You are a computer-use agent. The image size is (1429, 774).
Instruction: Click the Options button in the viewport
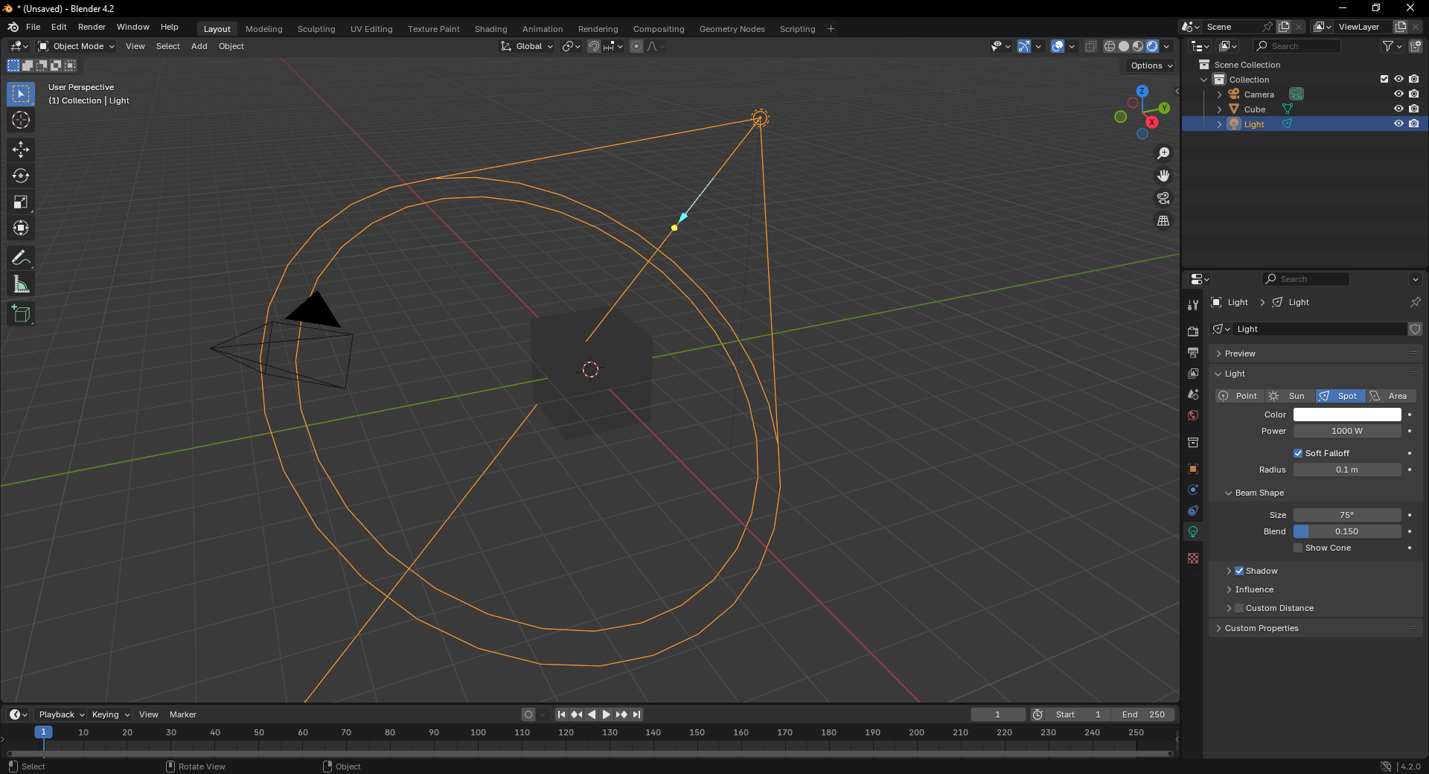pyautogui.click(x=1151, y=65)
